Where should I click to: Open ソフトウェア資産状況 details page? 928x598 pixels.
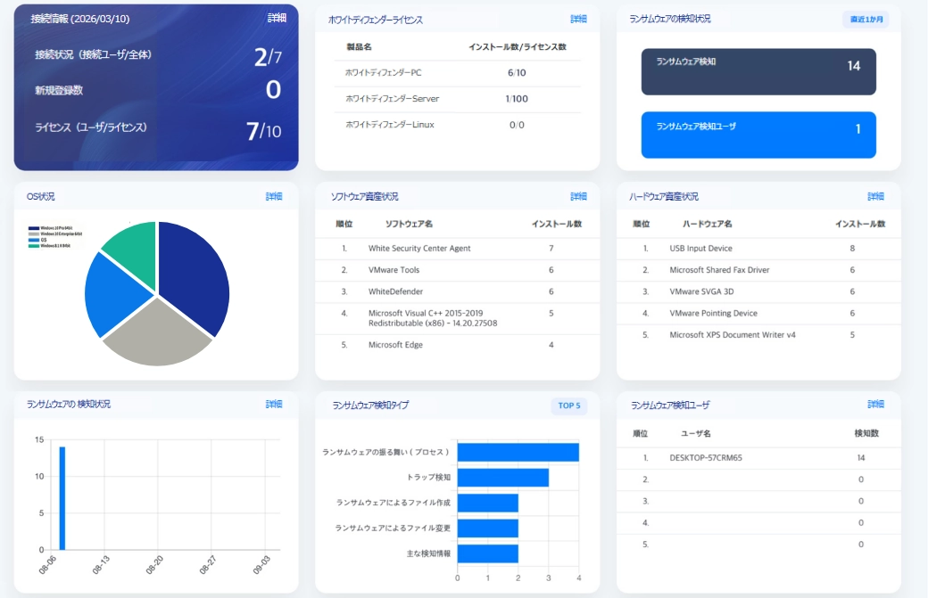(x=579, y=195)
